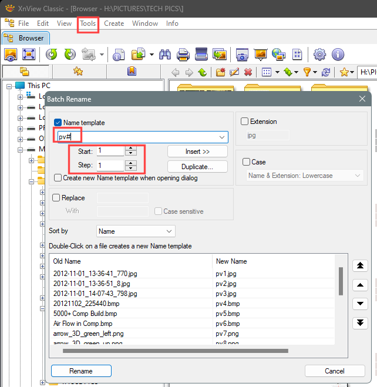
Task: Click the New folder icon
Action: click(x=221, y=72)
